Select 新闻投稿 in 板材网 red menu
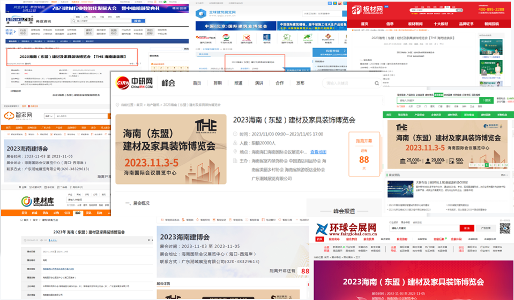Viewport: 514px width, 300px height. 491,24
